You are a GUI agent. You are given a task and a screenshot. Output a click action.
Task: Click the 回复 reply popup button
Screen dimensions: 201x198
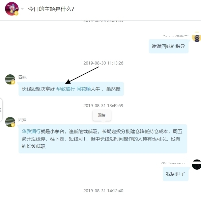102,115
